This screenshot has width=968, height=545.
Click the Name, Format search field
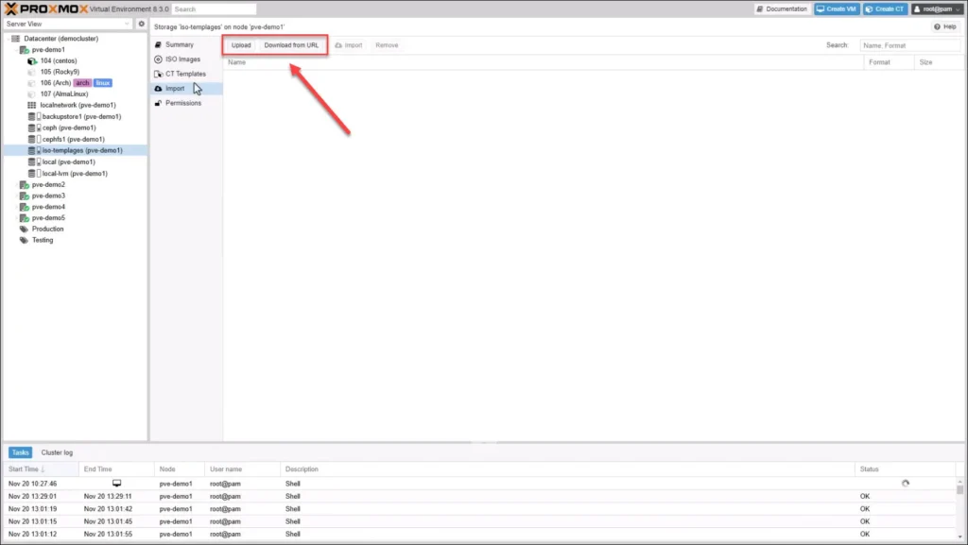909,44
